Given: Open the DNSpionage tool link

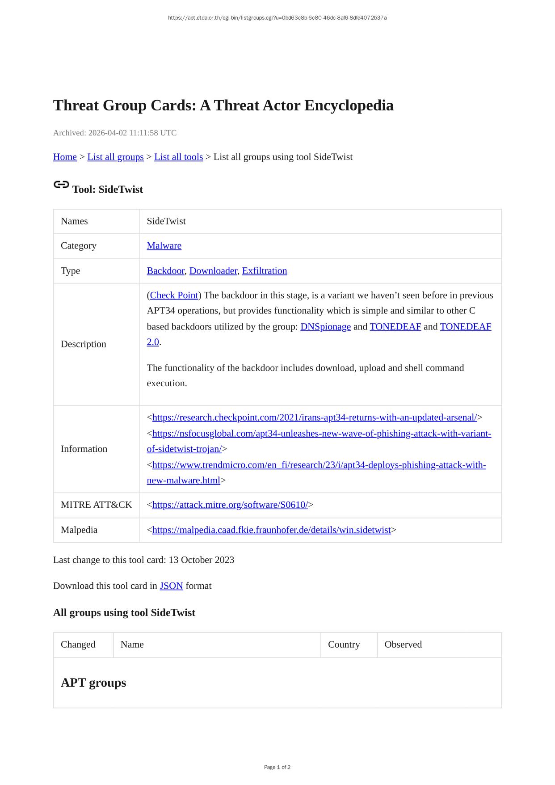Looking at the screenshot, I should click(325, 327).
